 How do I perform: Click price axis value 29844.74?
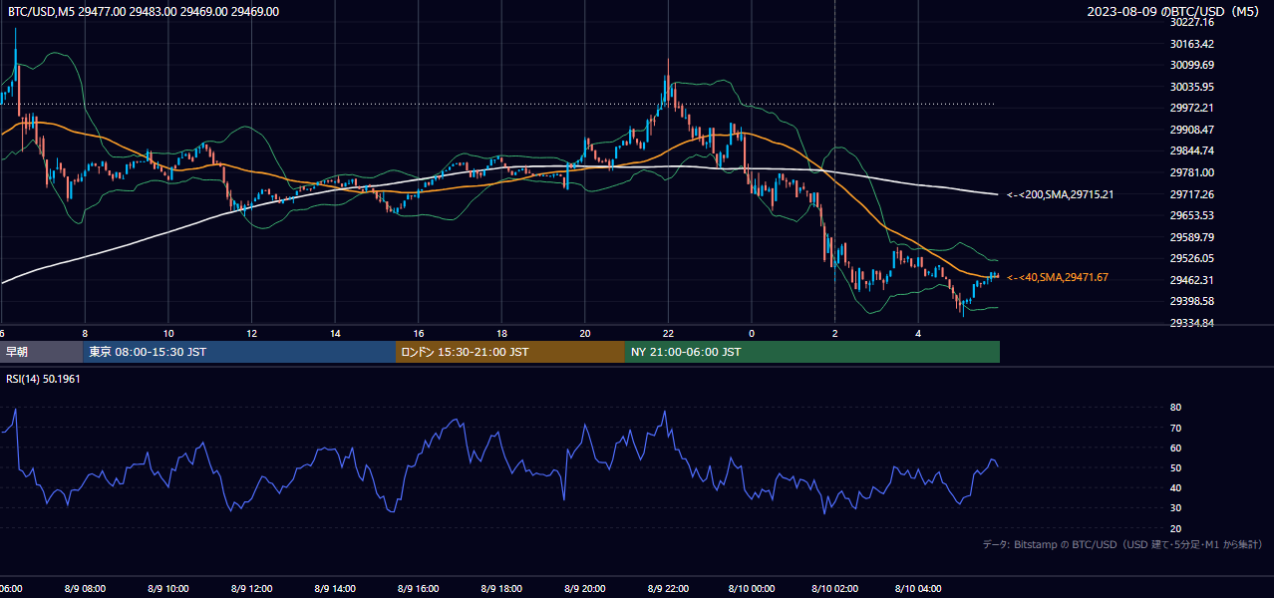1192,150
